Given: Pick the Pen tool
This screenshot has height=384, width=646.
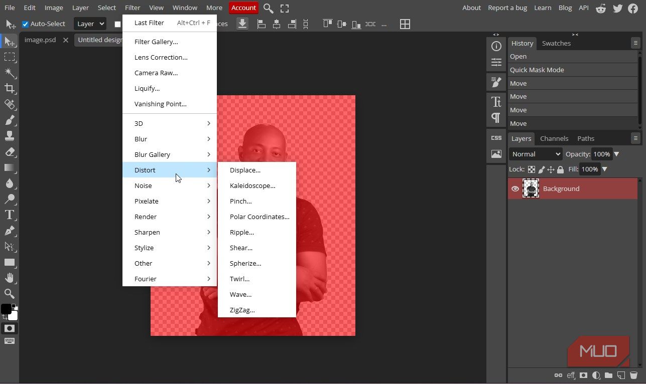Looking at the screenshot, I should [x=10, y=231].
